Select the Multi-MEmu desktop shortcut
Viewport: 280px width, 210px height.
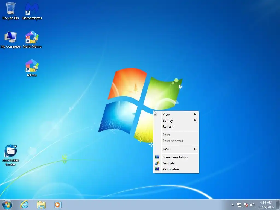tap(32, 40)
